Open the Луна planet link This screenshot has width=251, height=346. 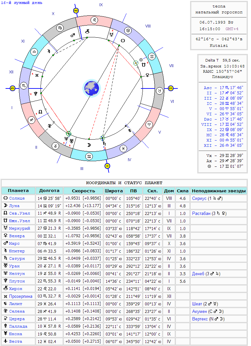(14, 206)
